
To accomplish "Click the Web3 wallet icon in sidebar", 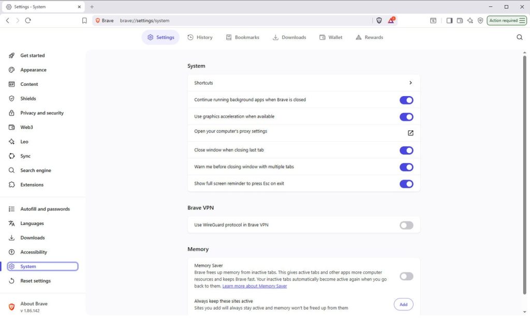I will coord(11,127).
